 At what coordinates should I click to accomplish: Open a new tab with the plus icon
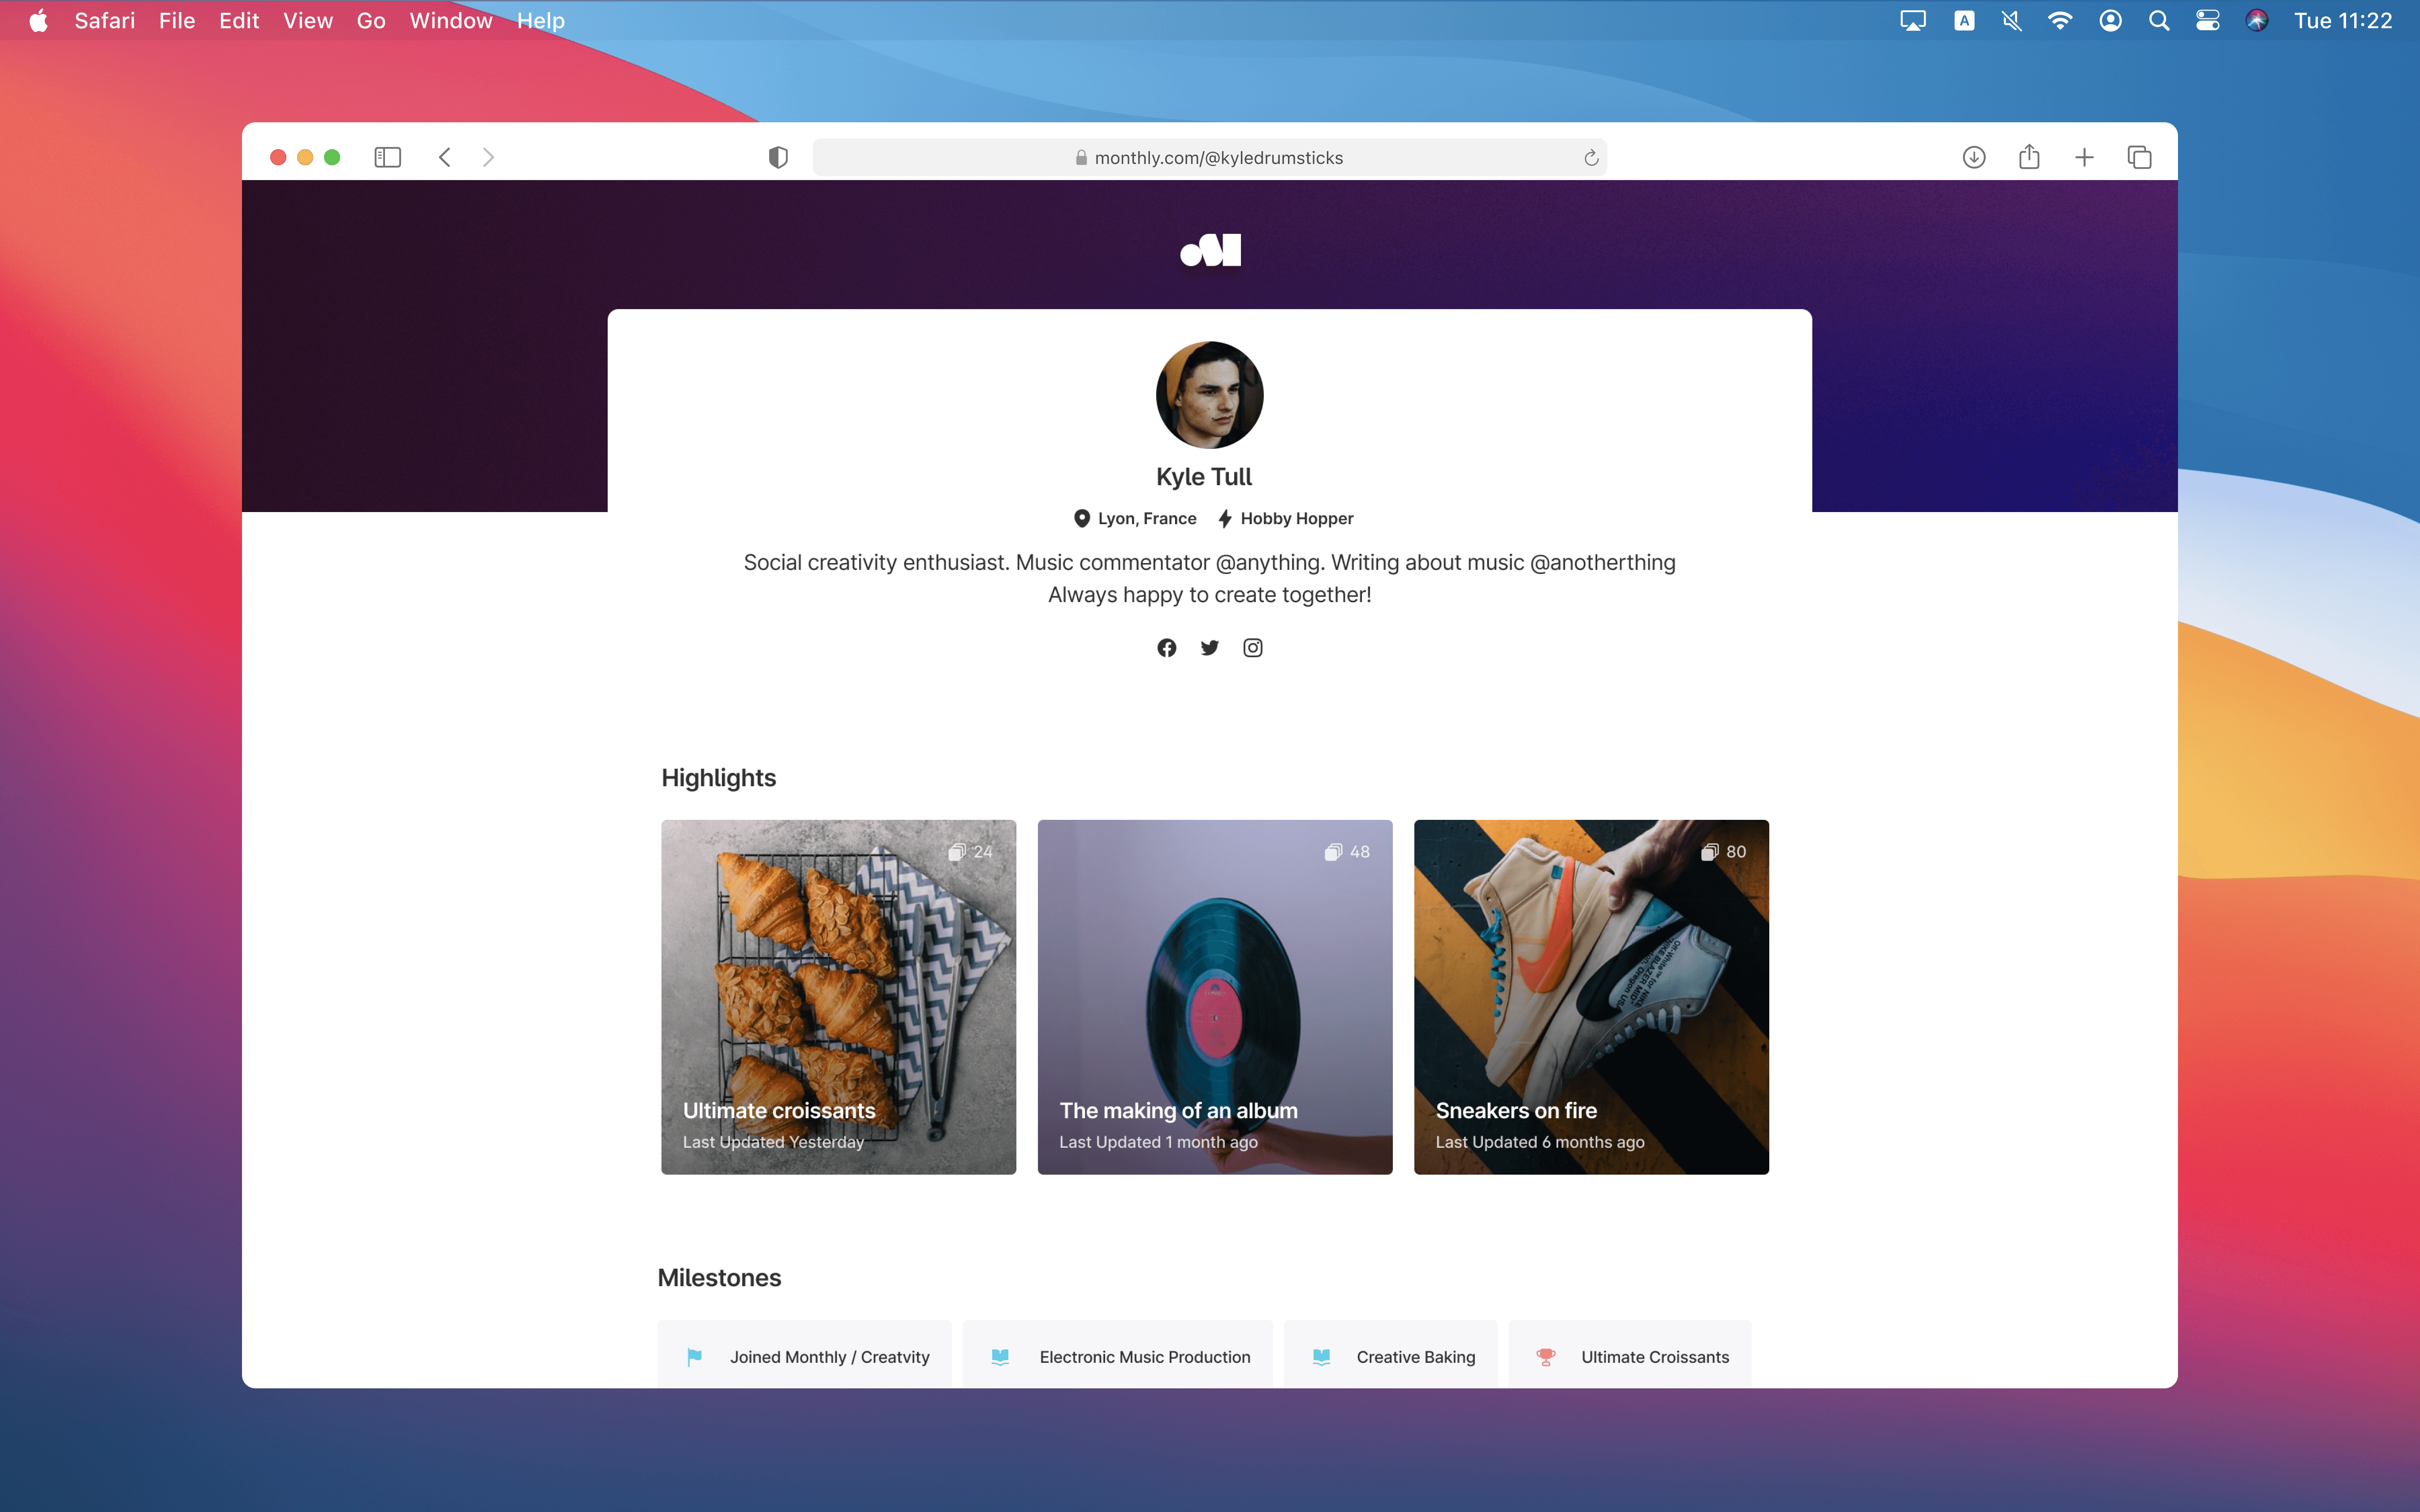coord(2084,157)
